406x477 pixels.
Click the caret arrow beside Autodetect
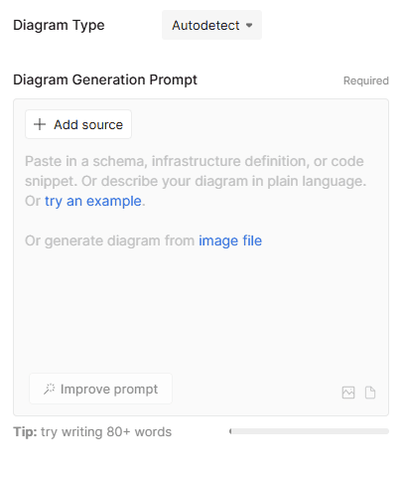click(x=249, y=25)
